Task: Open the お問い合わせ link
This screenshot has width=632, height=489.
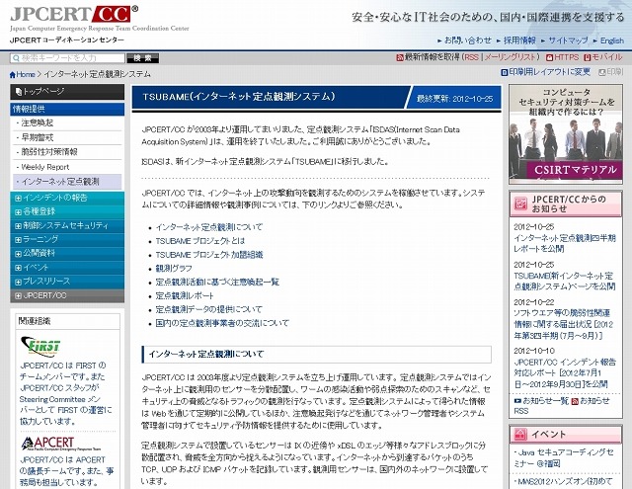Action: (x=467, y=41)
